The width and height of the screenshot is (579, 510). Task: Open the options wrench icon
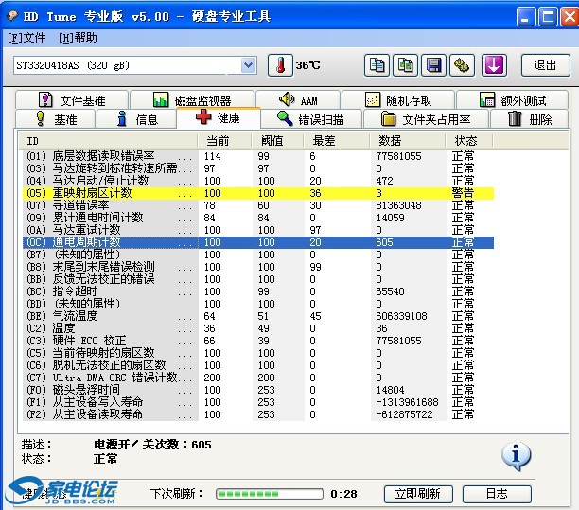462,65
